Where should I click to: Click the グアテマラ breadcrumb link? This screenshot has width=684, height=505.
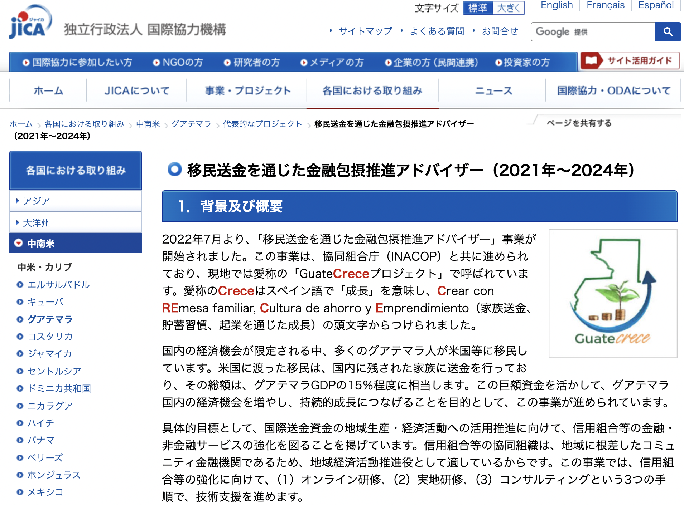pyautogui.click(x=191, y=124)
